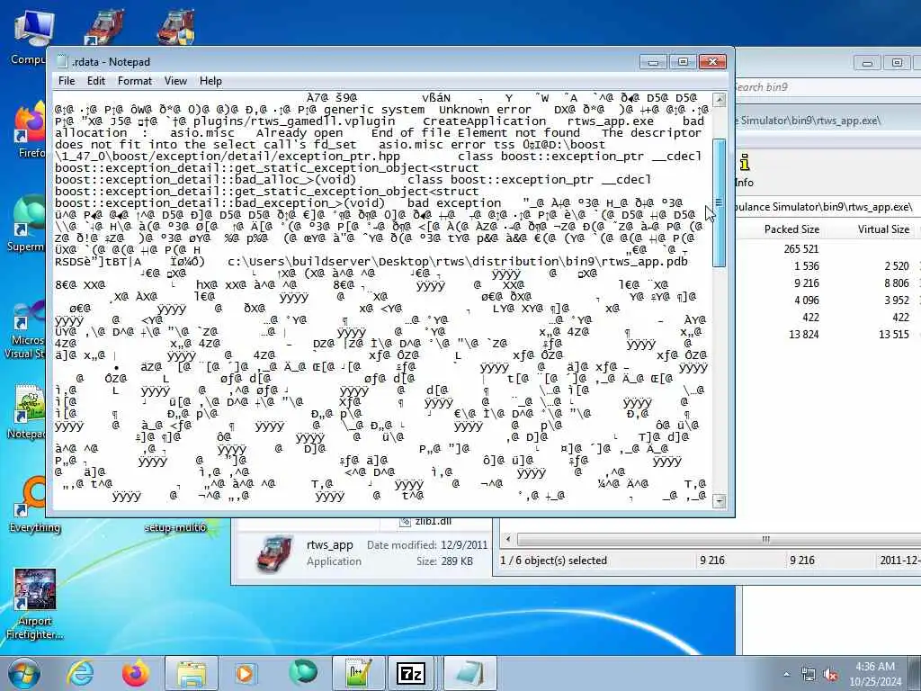
Task: Select the zlib1.dll file in Explorer
Action: tap(425, 521)
